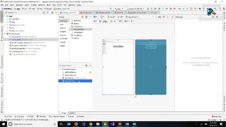The height and width of the screenshot is (127, 226).
Task: Open Search Everywhere magnifier in main toolbar
Action: pyautogui.click(x=220, y=8)
